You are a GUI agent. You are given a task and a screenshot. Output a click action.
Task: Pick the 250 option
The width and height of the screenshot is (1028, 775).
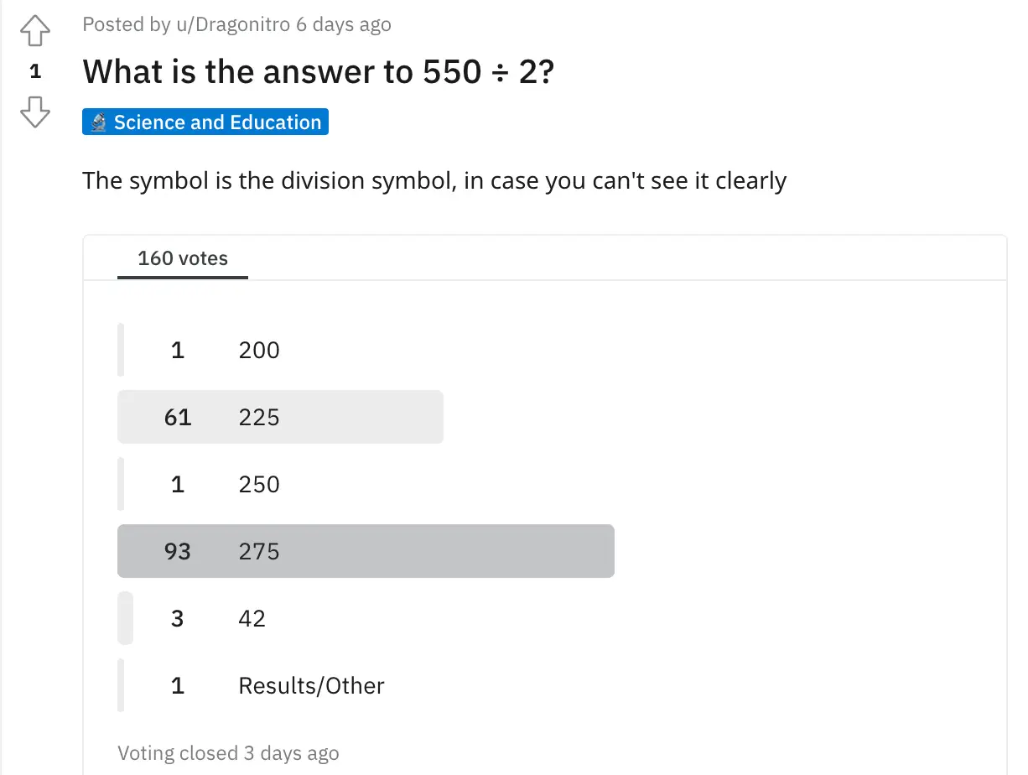pyautogui.click(x=258, y=484)
